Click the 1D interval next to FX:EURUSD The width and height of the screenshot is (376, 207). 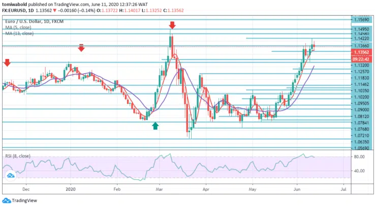31,11
